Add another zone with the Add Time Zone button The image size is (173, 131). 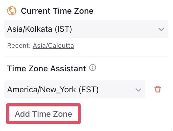tap(43, 114)
